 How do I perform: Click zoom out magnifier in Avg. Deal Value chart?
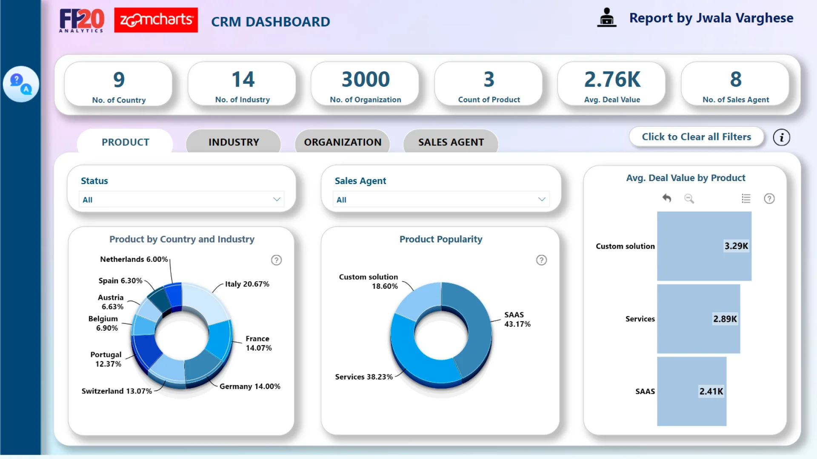click(689, 198)
